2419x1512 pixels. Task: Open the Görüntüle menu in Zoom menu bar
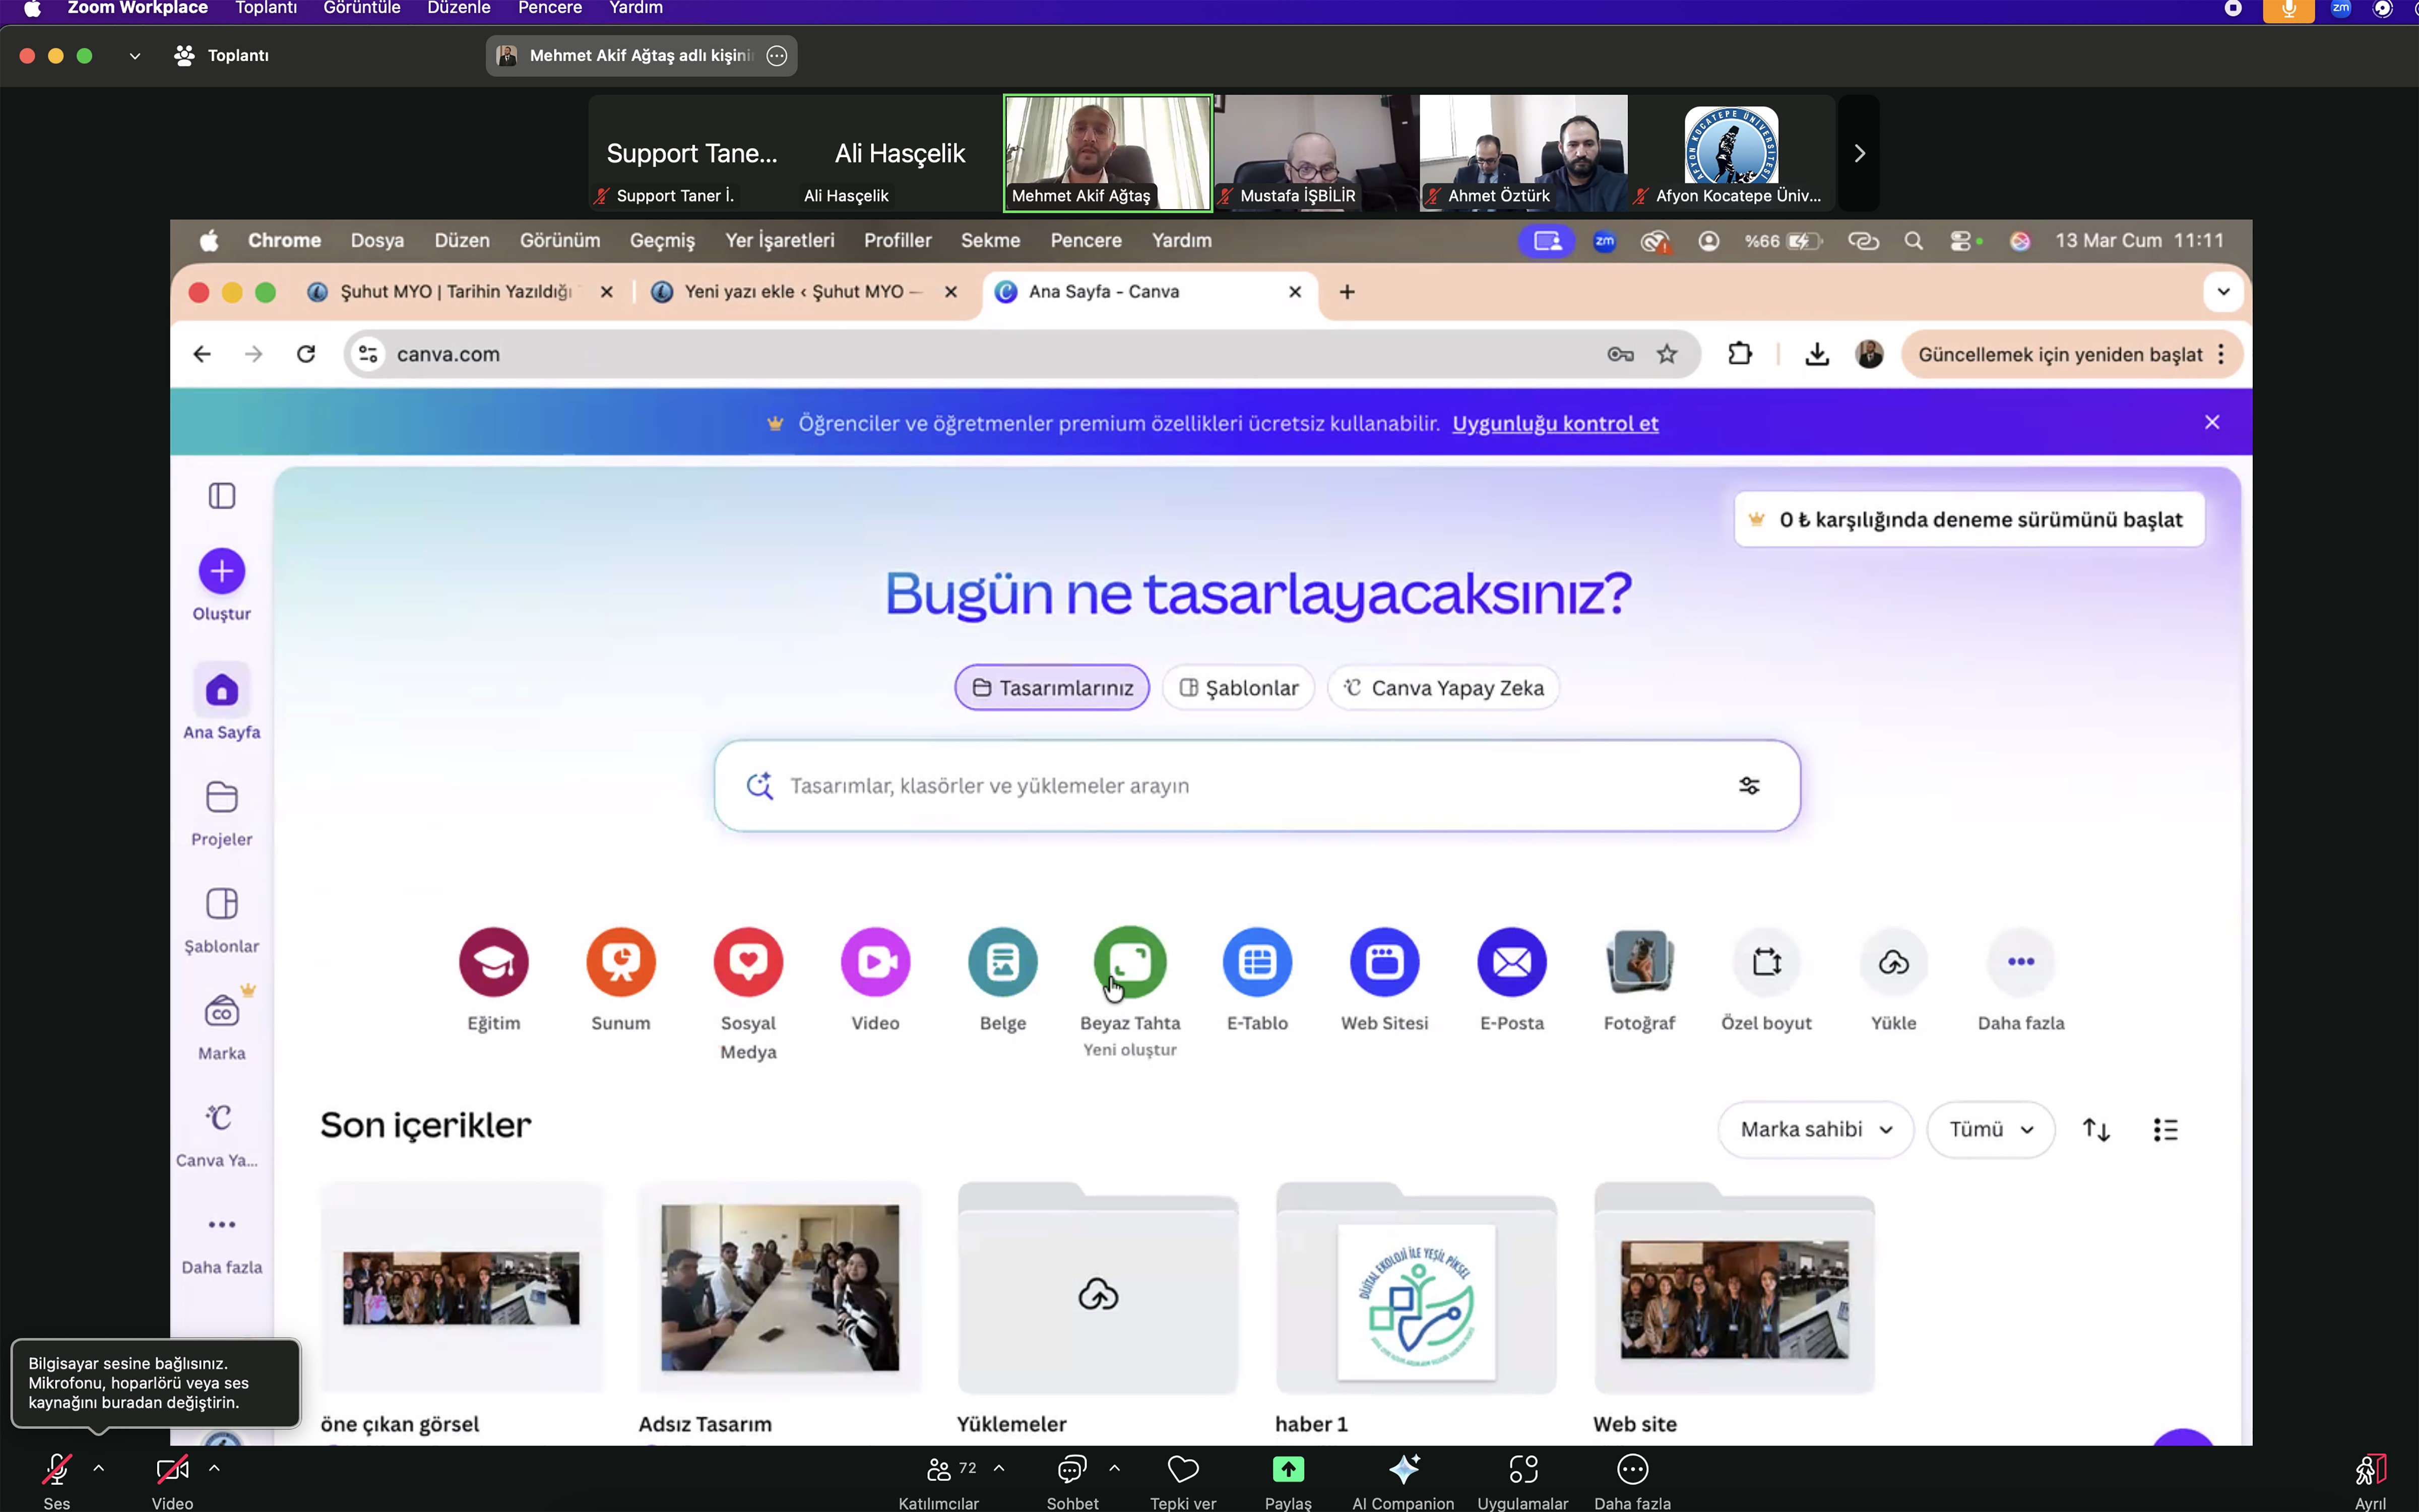pos(361,8)
